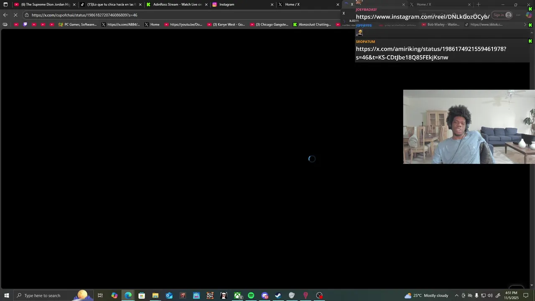Open AlonzoJust Chatting bookmark
535x301 pixels.
pos(312,25)
